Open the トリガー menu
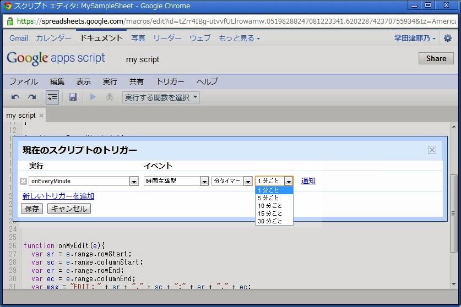The height and width of the screenshot is (307, 461). pos(170,81)
